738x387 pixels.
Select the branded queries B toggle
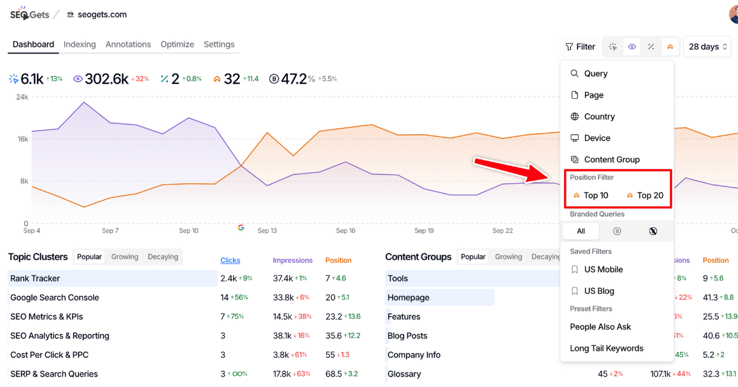click(x=617, y=231)
